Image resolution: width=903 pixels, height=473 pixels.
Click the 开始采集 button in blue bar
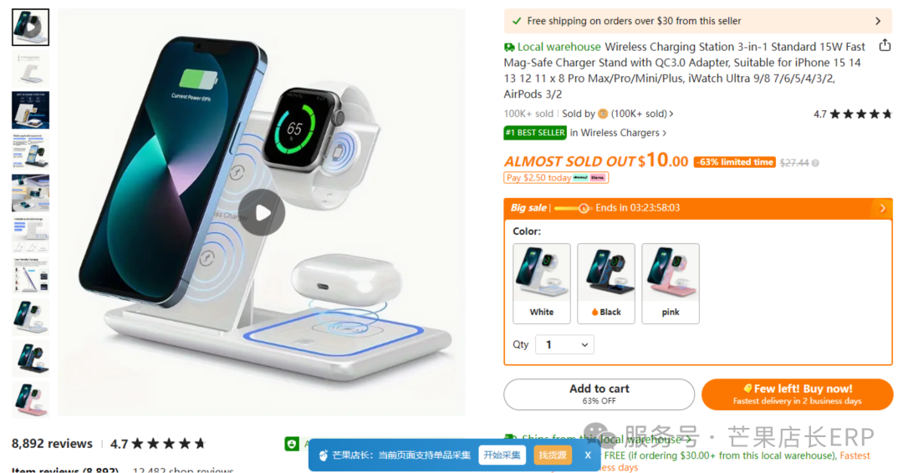[x=503, y=455]
